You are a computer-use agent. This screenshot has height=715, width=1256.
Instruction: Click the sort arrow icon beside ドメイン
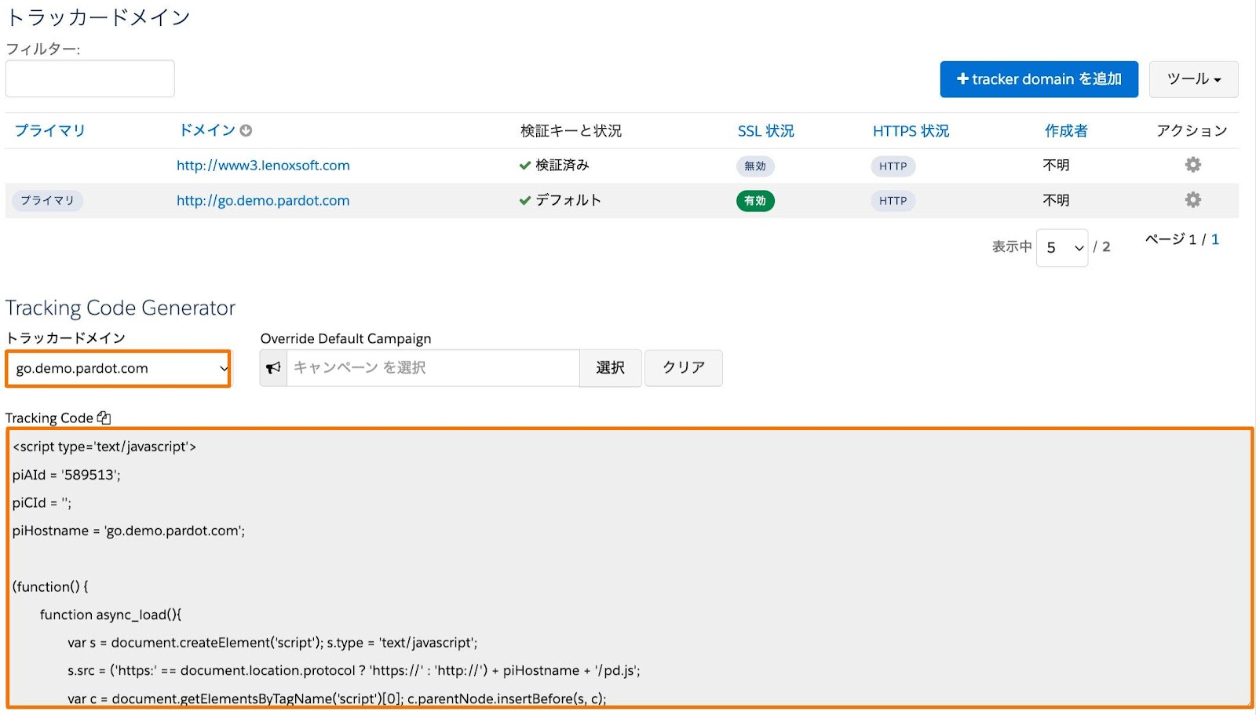tap(246, 131)
